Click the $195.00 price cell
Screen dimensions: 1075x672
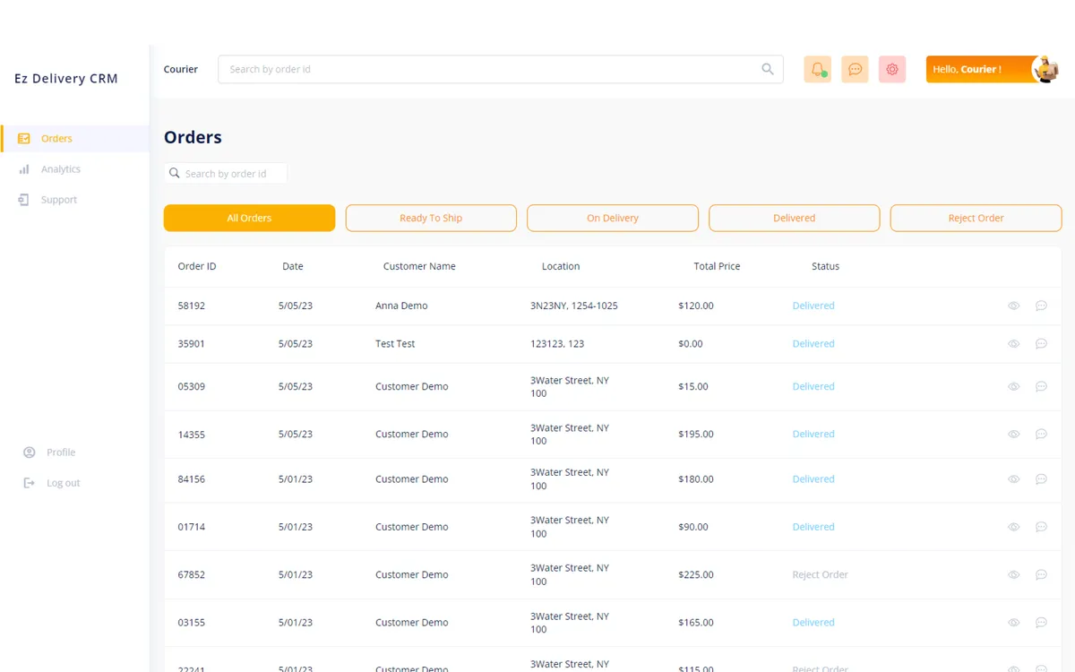[696, 435]
